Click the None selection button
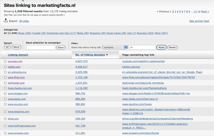The height and width of the screenshot is (136, 214). pyautogui.click(x=16, y=48)
